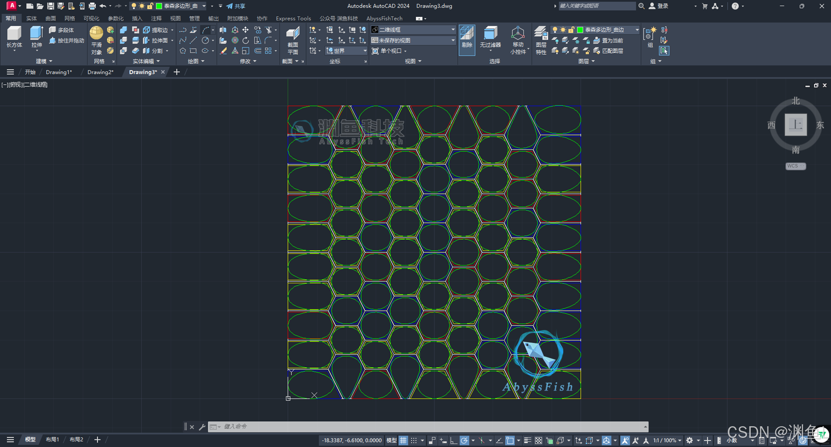Switch to the Express Tools ribbon tab
The image size is (831, 447).
point(293,18)
